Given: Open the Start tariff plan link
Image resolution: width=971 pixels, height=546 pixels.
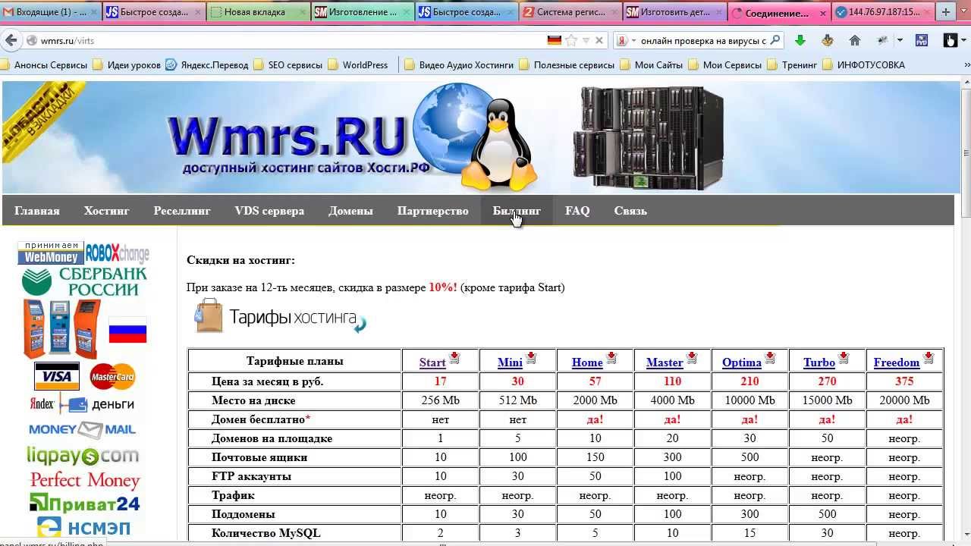Looking at the screenshot, I should pos(432,362).
